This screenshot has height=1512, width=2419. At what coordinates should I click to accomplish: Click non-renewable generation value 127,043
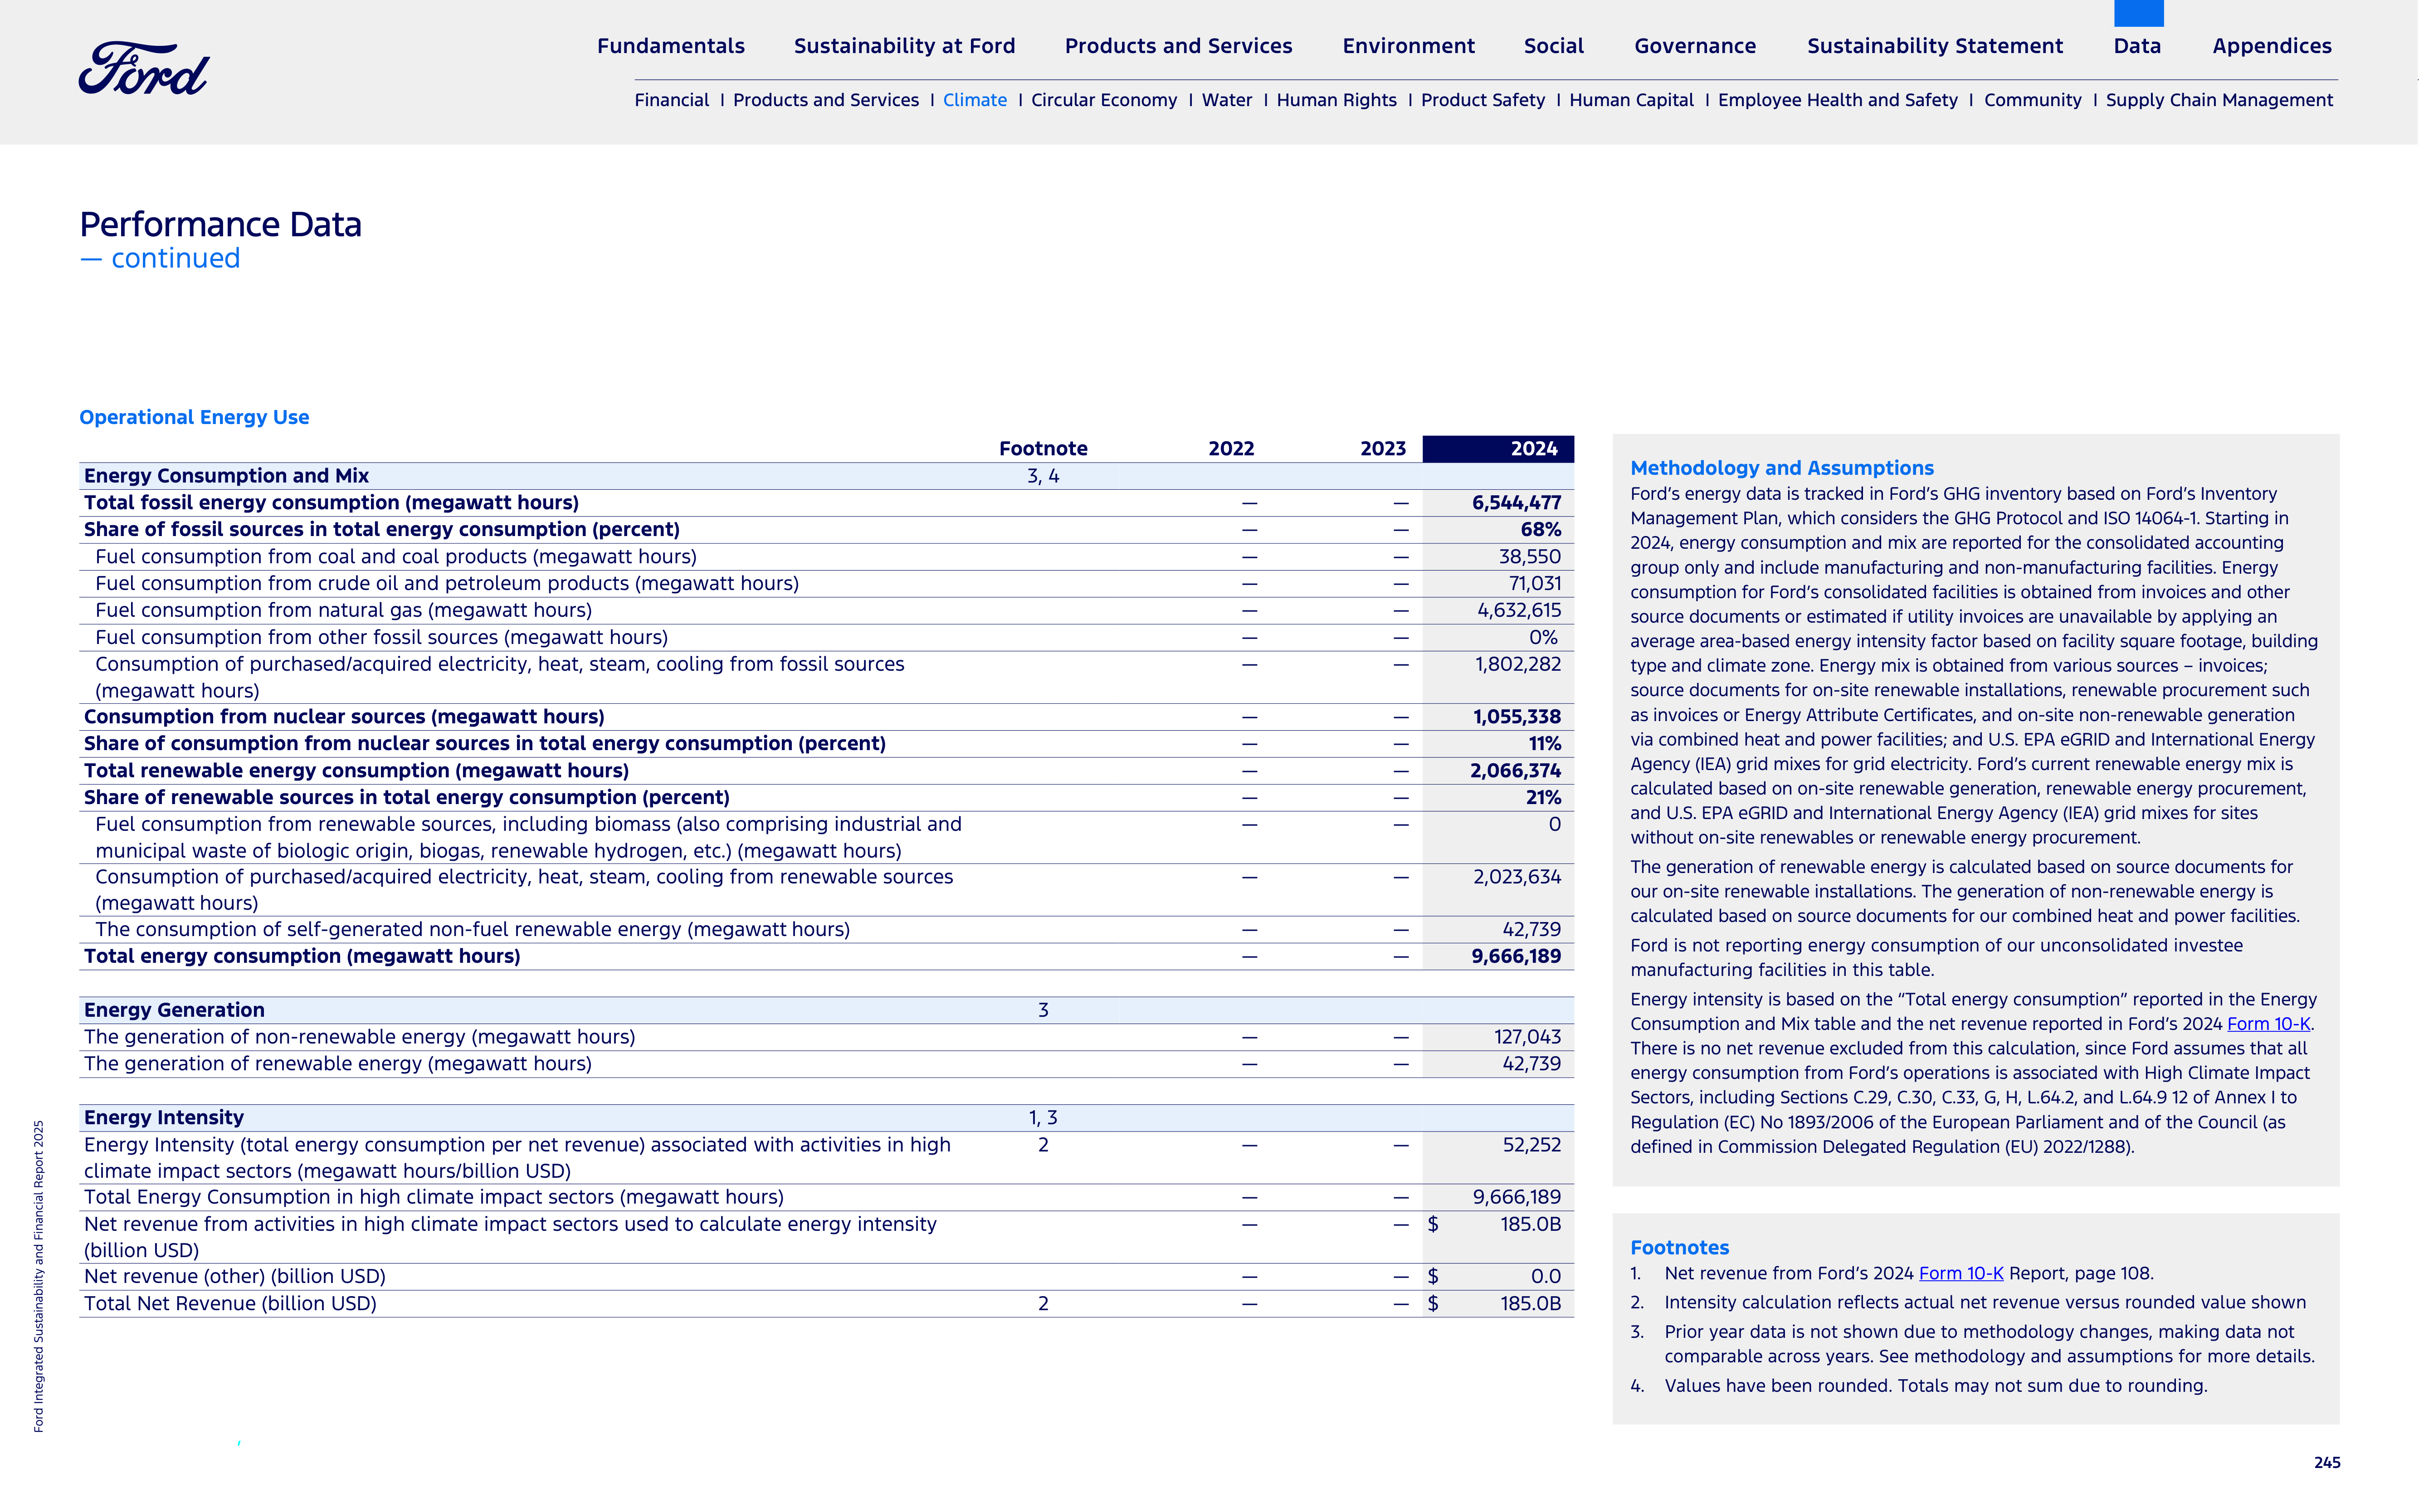(1527, 1037)
